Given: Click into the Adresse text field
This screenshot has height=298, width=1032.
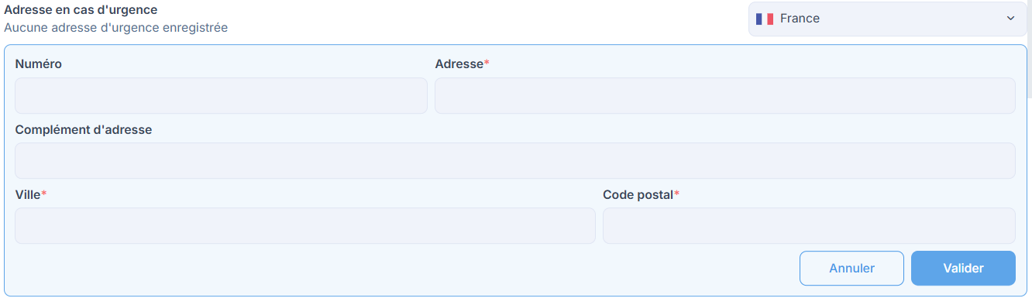Looking at the screenshot, I should click(725, 96).
